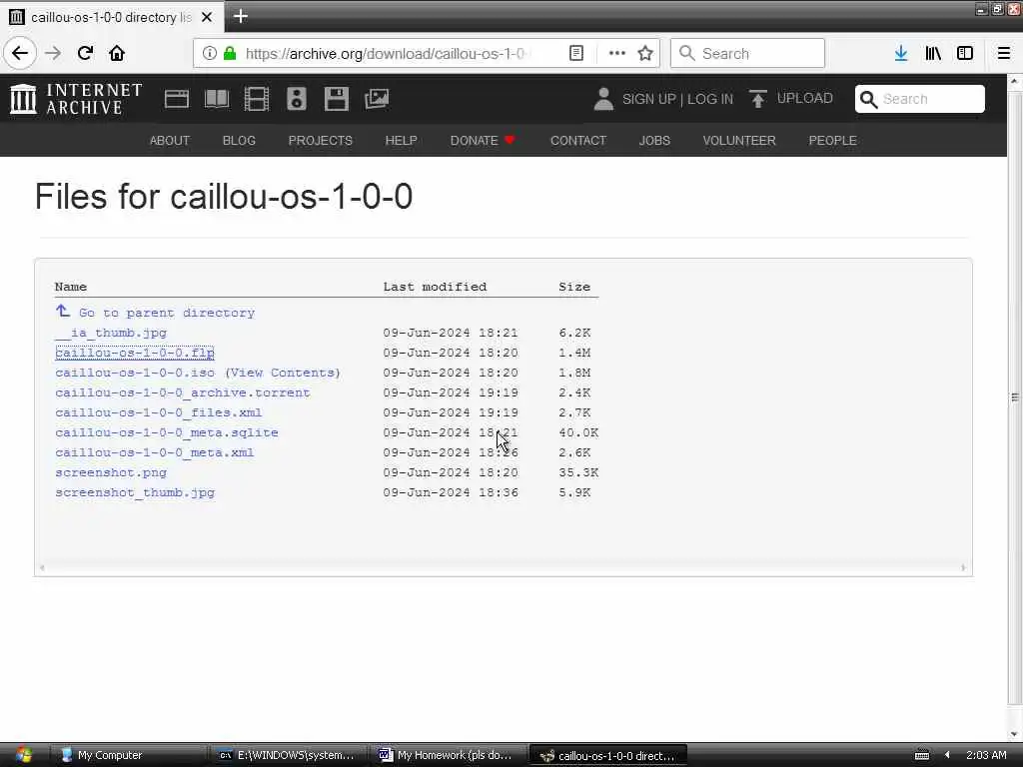Open the Web (Wayback) media icon
This screenshot has width=1023, height=767.
pyautogui.click(x=176, y=99)
